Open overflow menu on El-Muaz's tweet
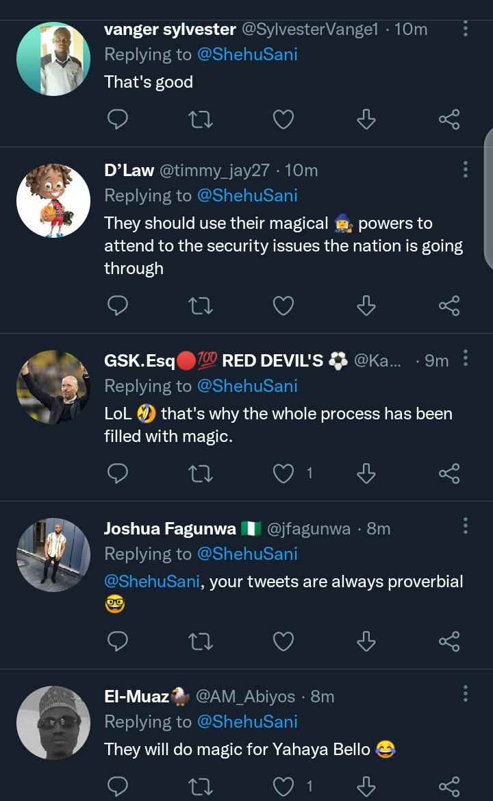The height and width of the screenshot is (801, 493). click(x=466, y=694)
